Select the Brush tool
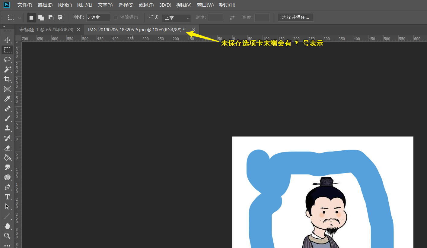Screen dimensions: 427x248 pyautogui.click(x=7, y=118)
